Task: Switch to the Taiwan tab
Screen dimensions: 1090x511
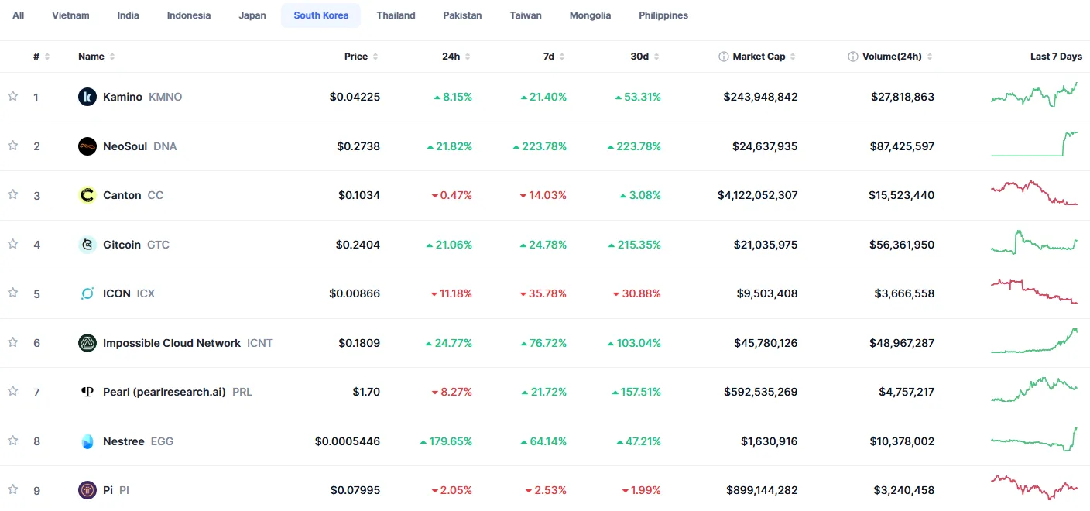Action: click(x=526, y=15)
